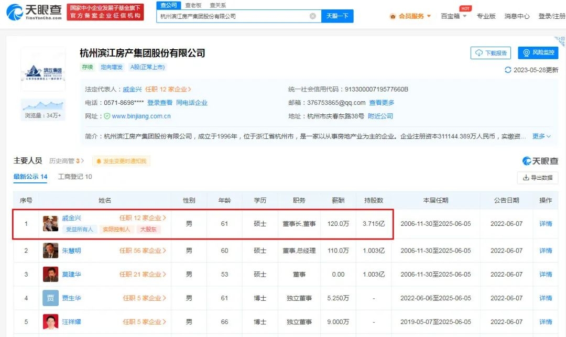
Task: Click the 受益所有人 tag
Action: (x=80, y=230)
